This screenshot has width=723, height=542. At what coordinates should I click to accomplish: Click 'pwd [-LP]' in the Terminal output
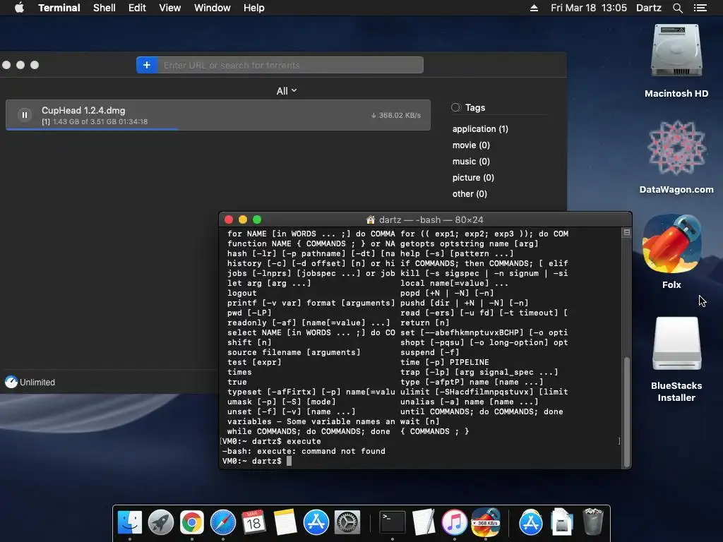249,313
